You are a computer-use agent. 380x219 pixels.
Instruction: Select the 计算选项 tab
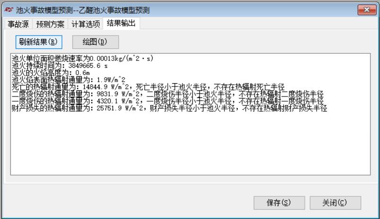coord(86,24)
